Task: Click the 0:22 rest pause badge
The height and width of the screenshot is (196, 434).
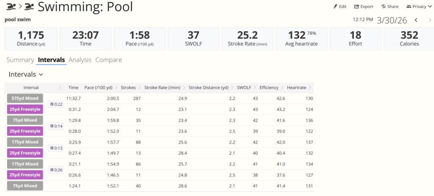Action: click(x=56, y=104)
